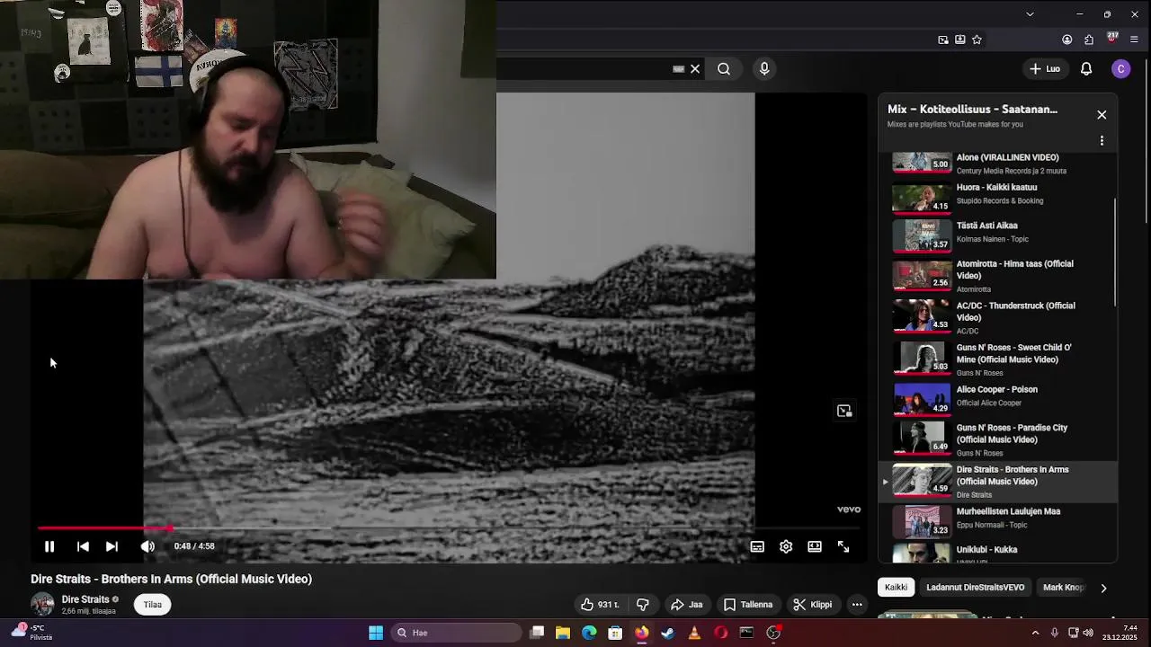Click the Luo create button

click(1045, 69)
